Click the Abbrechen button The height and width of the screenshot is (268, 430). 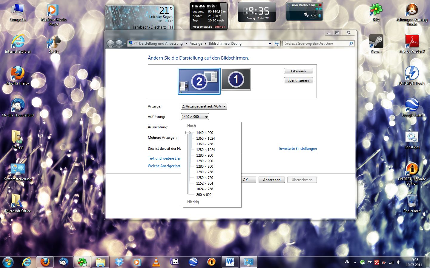(x=272, y=180)
